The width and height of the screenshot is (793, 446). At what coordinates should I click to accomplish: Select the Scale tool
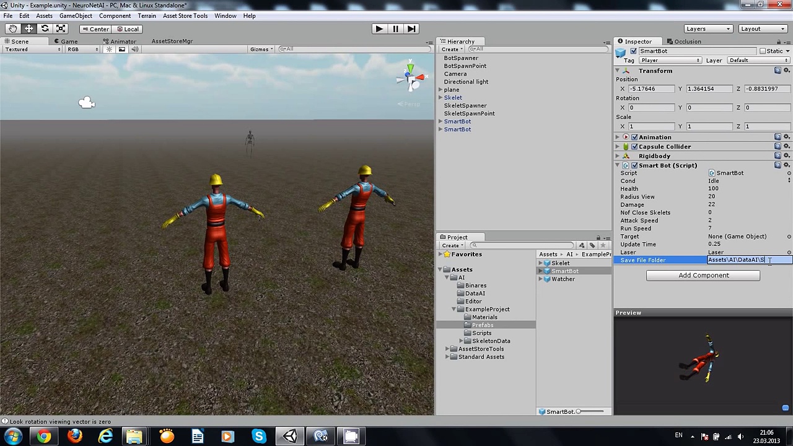pos(61,28)
